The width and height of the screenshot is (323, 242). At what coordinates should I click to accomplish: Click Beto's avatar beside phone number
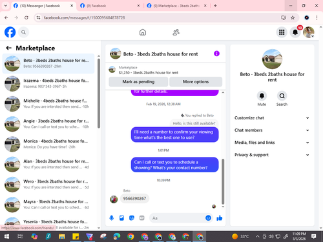coord(114,199)
